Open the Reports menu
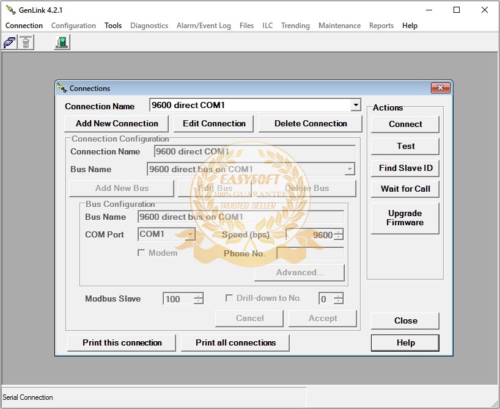Viewport: 500px width, 409px height. click(381, 26)
